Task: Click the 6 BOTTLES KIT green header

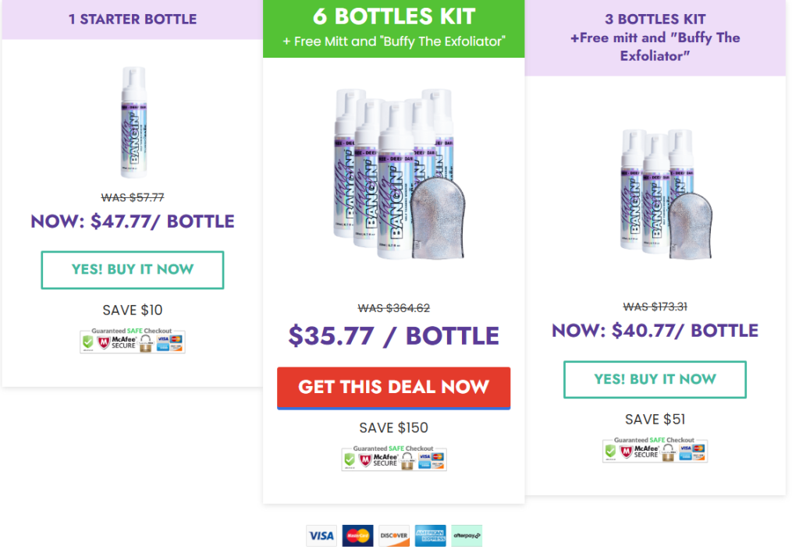Action: (393, 29)
